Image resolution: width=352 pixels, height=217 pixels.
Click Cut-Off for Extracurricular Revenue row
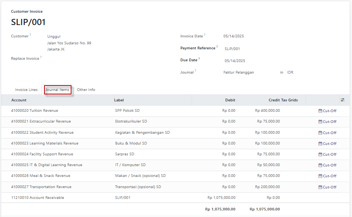(327, 121)
